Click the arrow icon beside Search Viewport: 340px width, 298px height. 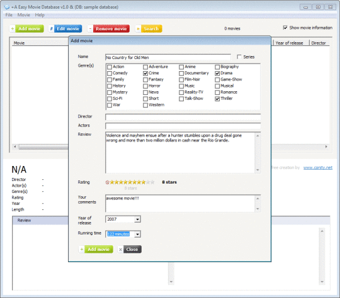pos(138,28)
